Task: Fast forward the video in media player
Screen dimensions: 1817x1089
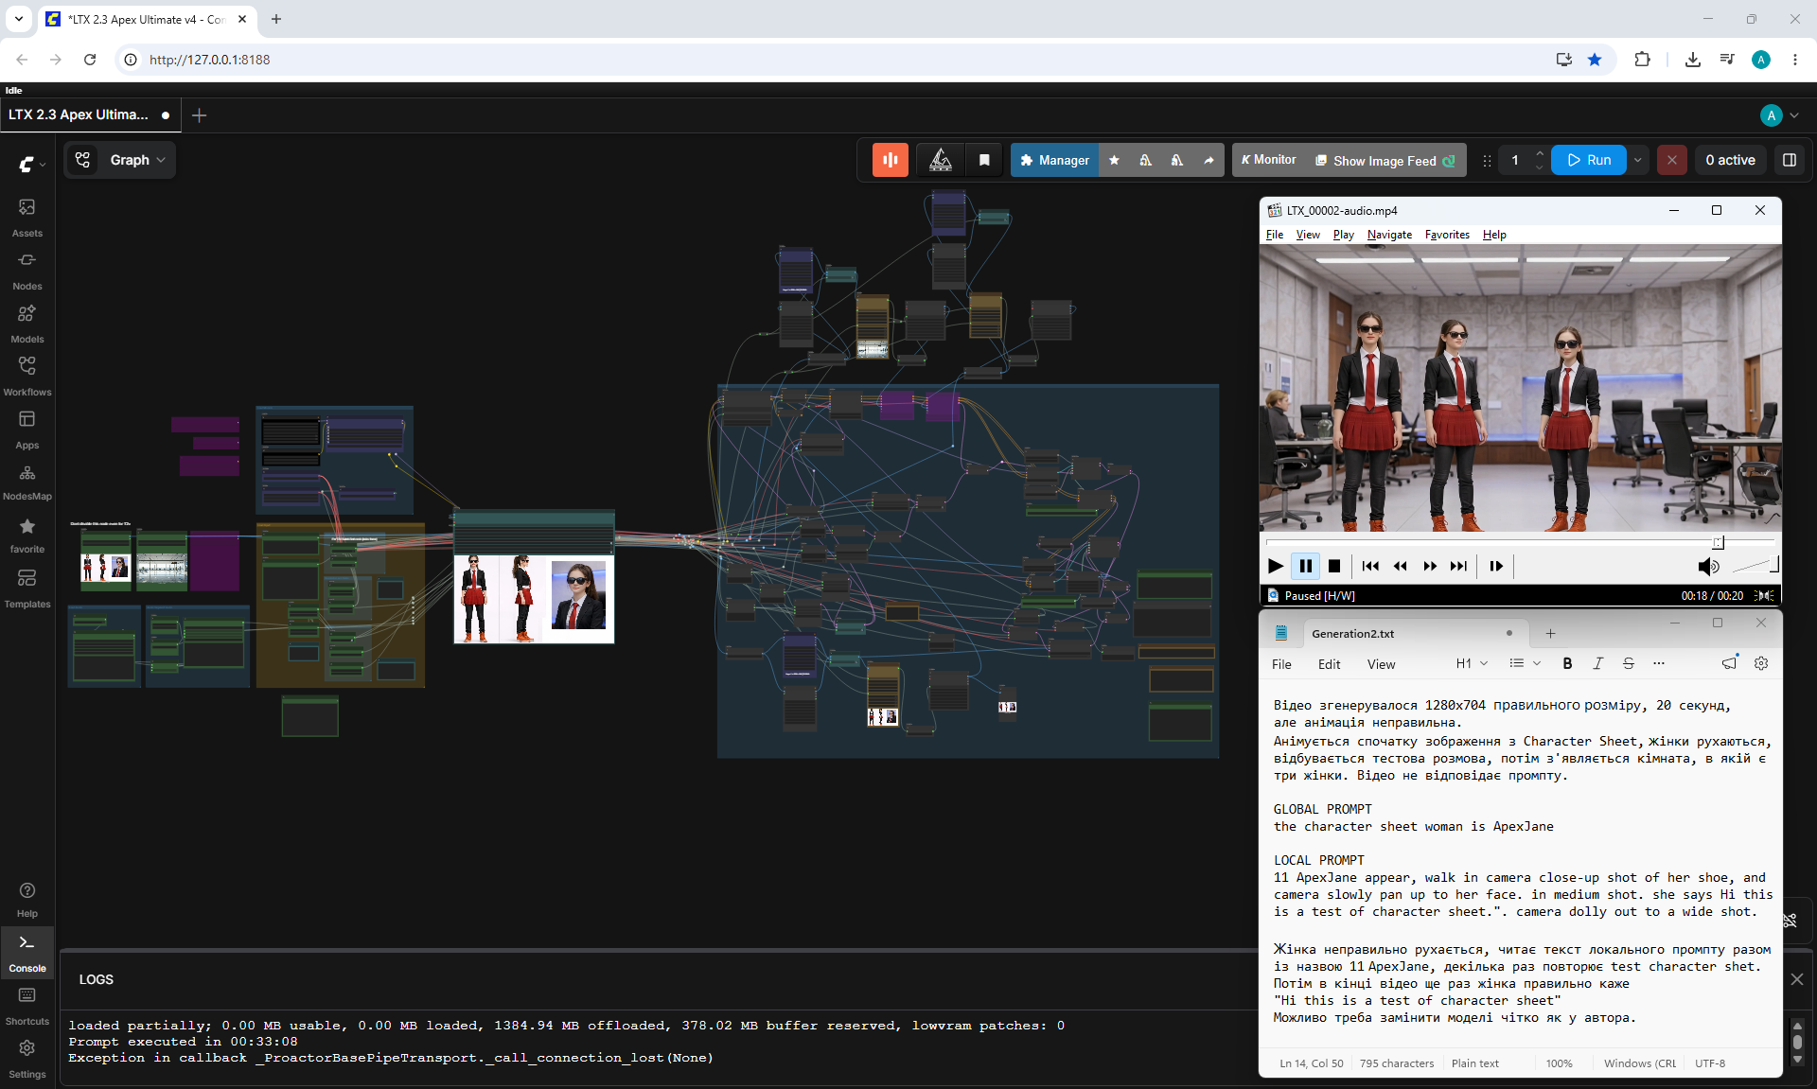Action: point(1430,566)
